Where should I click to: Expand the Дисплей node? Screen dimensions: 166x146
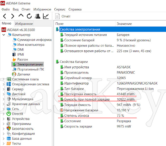click(x=3, y=94)
